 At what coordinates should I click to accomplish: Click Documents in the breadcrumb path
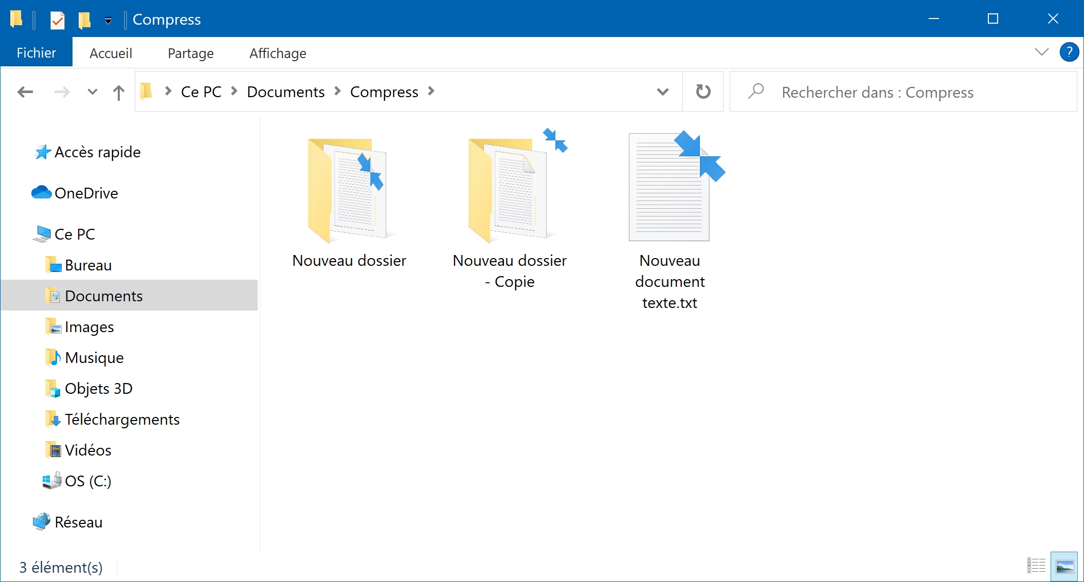285,92
